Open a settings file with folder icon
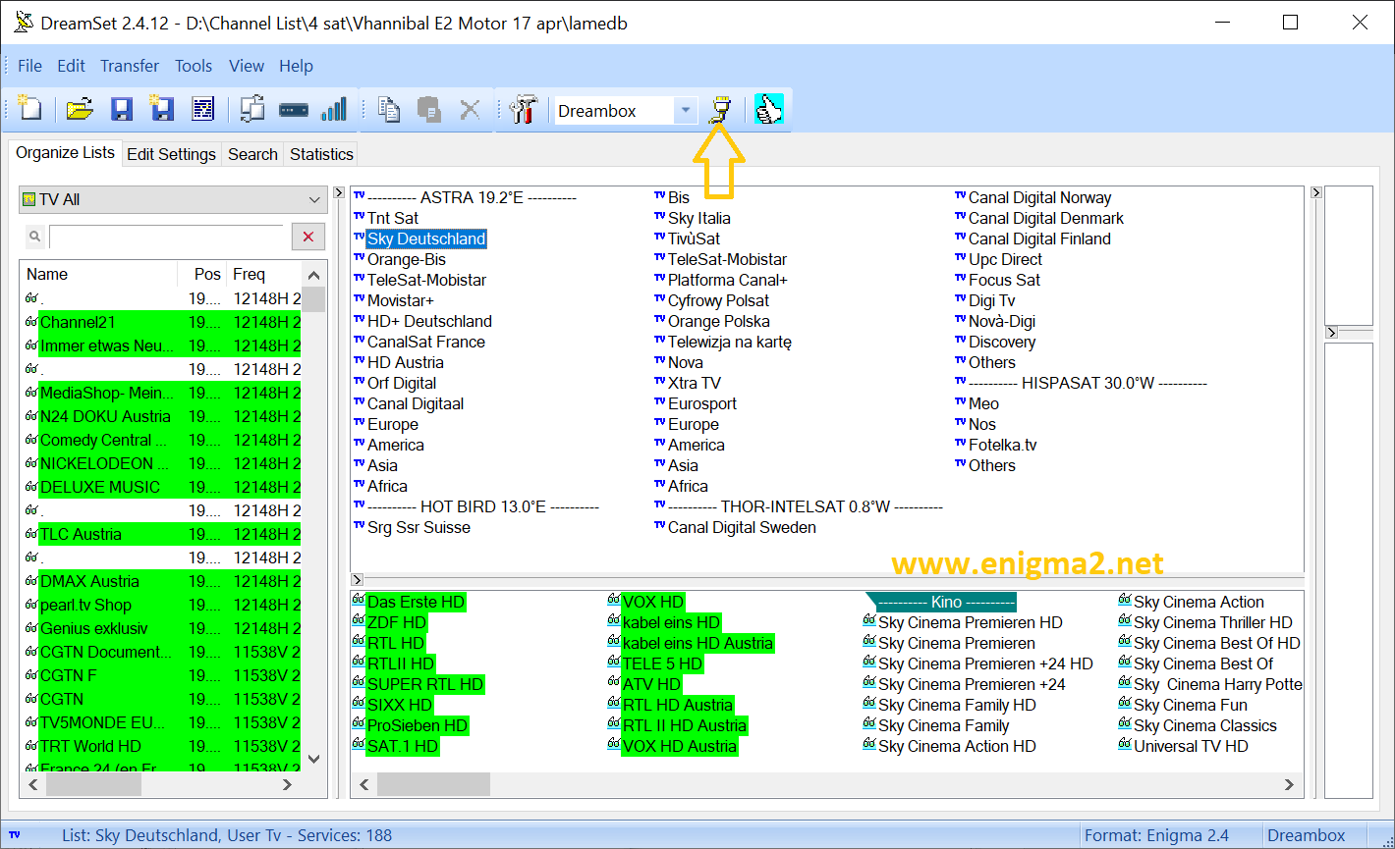Image resolution: width=1395 pixels, height=849 pixels. (80, 110)
